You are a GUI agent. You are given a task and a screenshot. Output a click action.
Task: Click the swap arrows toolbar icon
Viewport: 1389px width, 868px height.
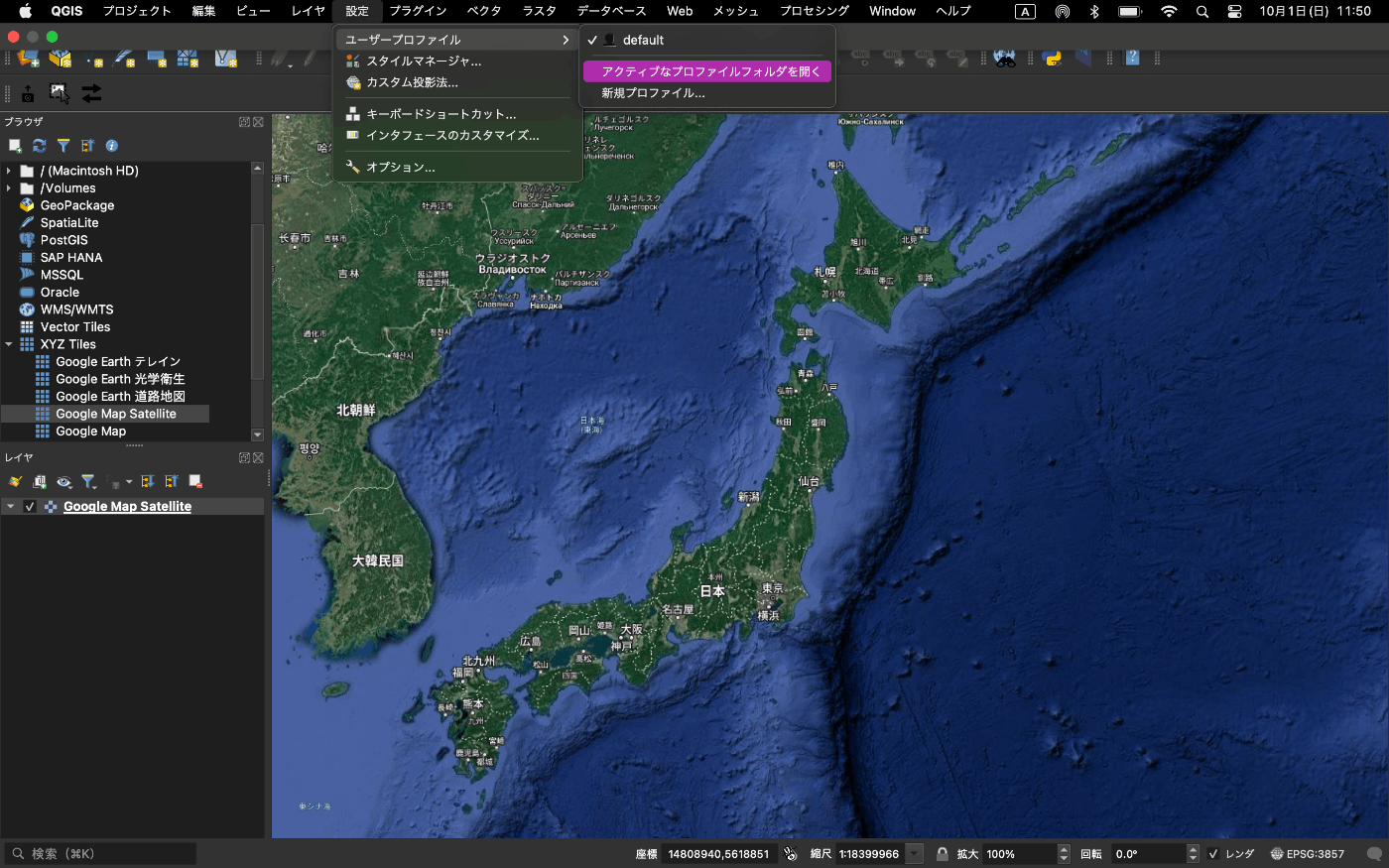[x=91, y=93]
